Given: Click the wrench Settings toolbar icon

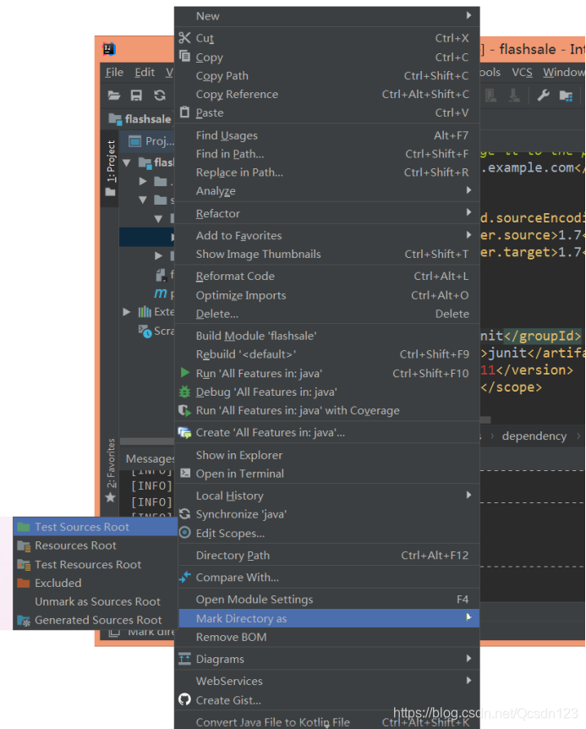Looking at the screenshot, I should [x=543, y=96].
